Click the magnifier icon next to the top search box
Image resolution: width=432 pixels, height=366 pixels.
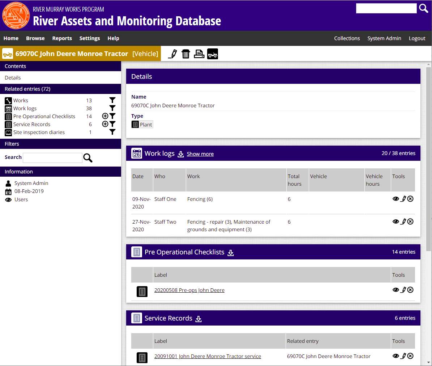pyautogui.click(x=423, y=8)
